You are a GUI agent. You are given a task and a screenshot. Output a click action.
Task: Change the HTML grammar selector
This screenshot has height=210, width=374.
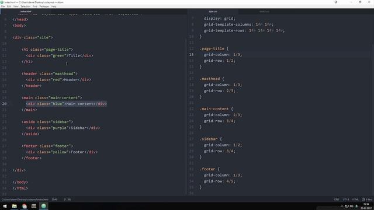tap(355, 199)
